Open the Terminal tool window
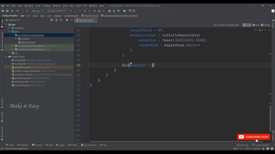Image resolution: width=275 pixels, height=154 pixels. point(37,145)
